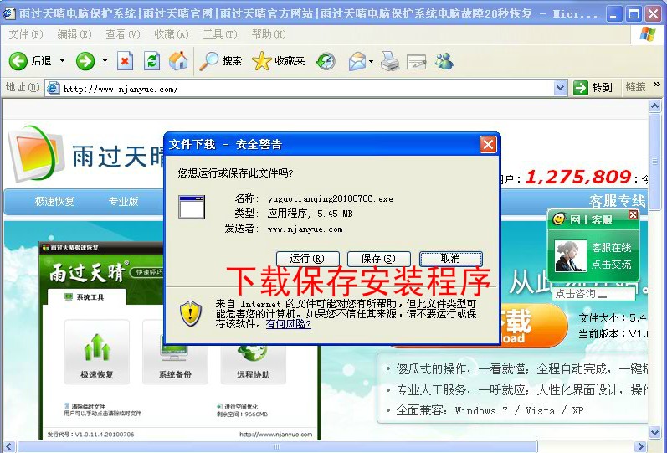Refresh the page with the refresh icon
Viewport: 667px width, 453px height.
pyautogui.click(x=151, y=61)
